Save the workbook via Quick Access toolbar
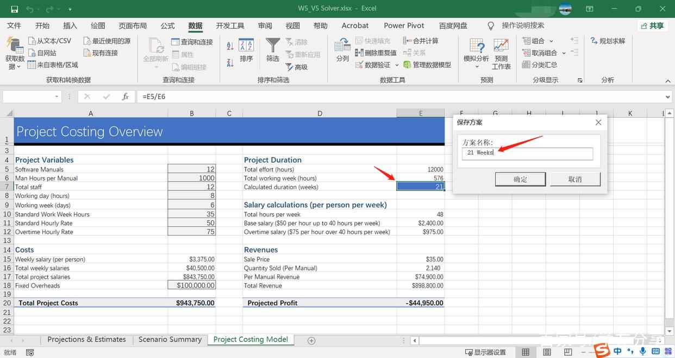The width and height of the screenshot is (675, 358). [x=14, y=9]
